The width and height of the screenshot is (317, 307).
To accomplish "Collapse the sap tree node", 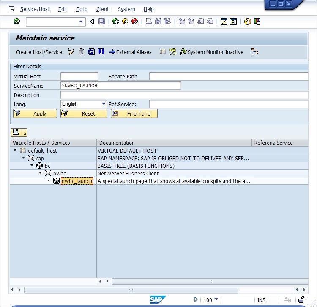I will click(23, 158).
